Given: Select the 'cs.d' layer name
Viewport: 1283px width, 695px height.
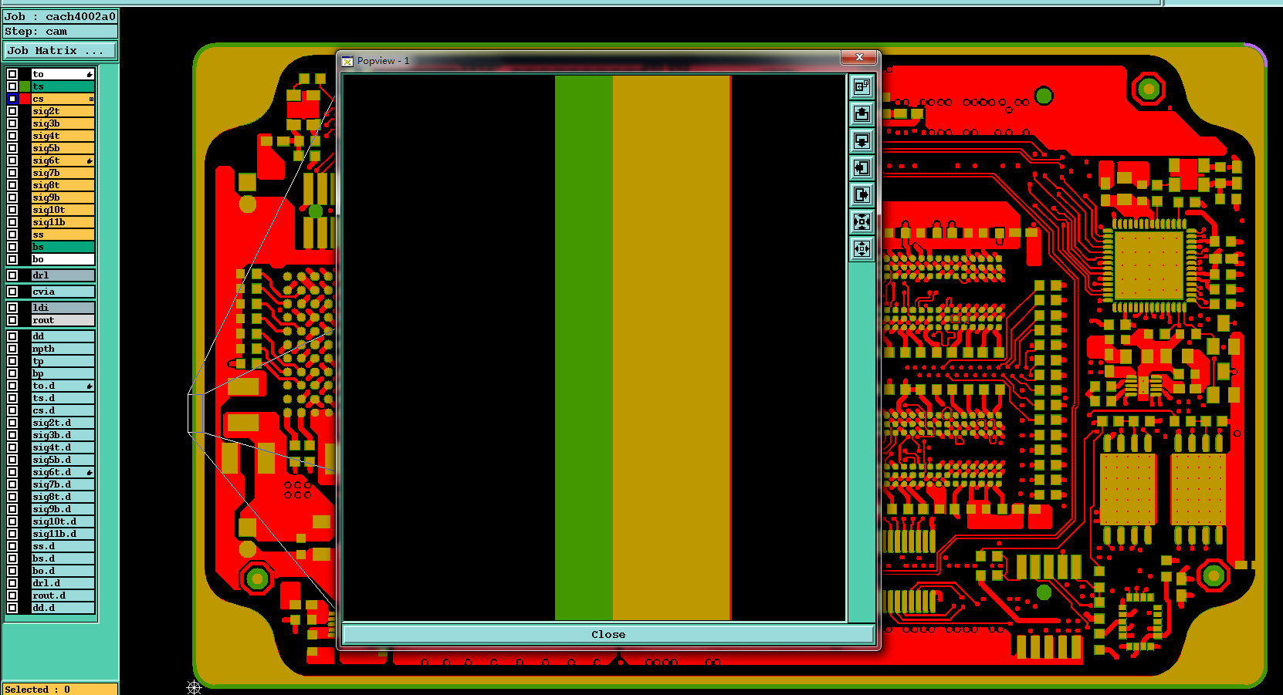Looking at the screenshot, I should click(63, 410).
